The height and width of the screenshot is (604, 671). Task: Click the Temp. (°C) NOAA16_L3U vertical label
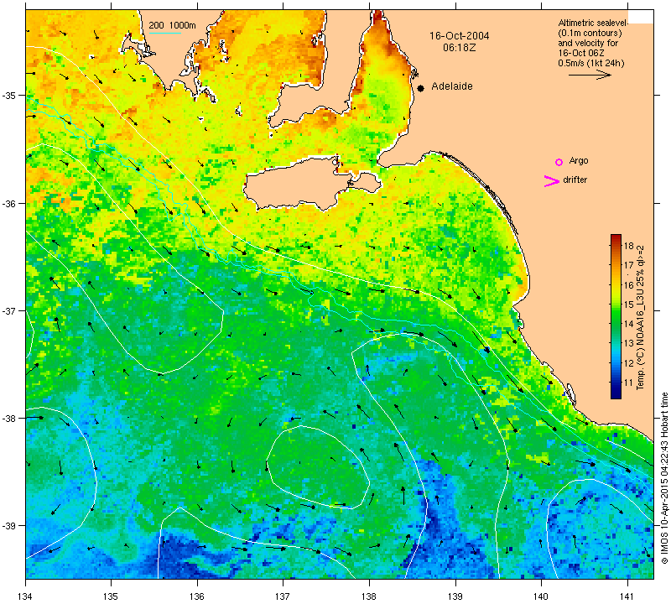pos(641,317)
